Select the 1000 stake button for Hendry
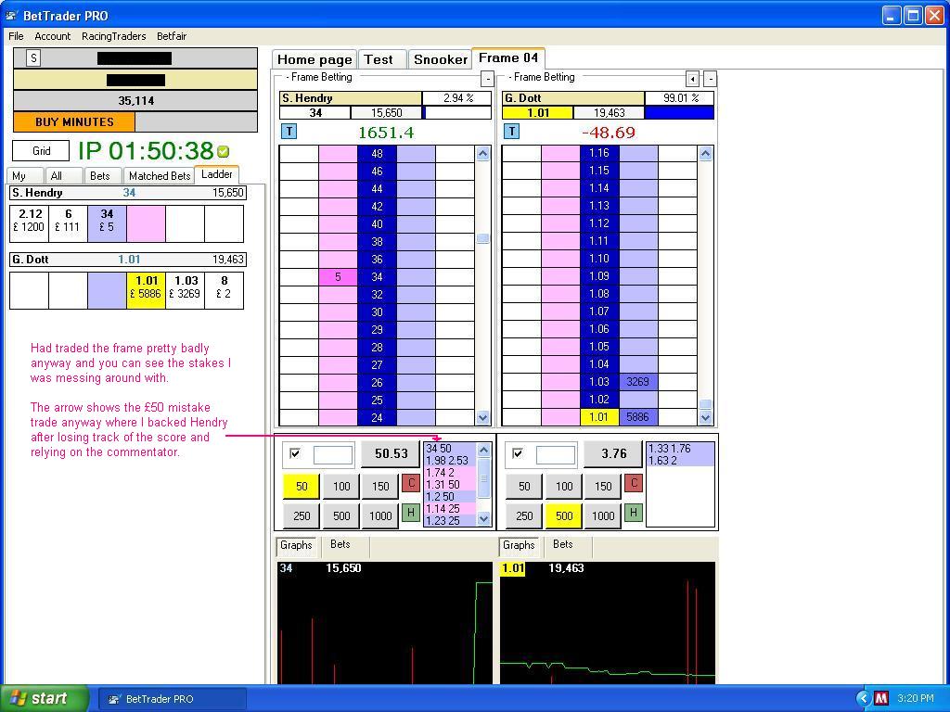The width and height of the screenshot is (950, 712). pyautogui.click(x=380, y=515)
